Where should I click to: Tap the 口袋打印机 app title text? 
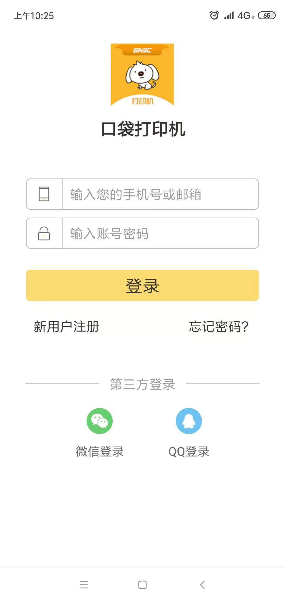(143, 129)
